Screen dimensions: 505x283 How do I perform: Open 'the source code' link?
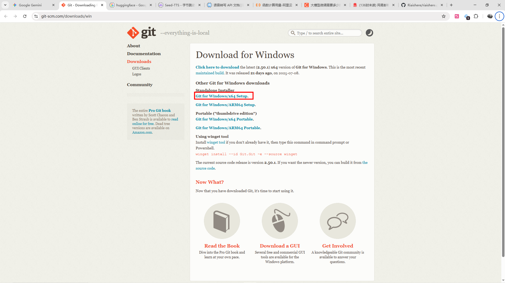point(282,165)
